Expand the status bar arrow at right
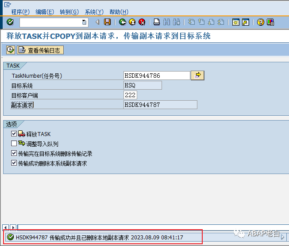The image size is (289, 246). coord(282,237)
